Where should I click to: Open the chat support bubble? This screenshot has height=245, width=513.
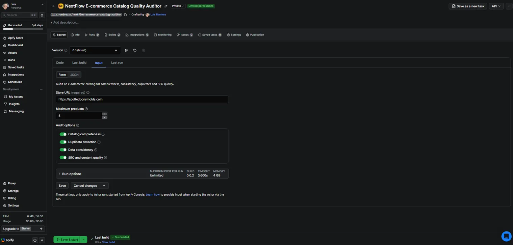point(506,236)
